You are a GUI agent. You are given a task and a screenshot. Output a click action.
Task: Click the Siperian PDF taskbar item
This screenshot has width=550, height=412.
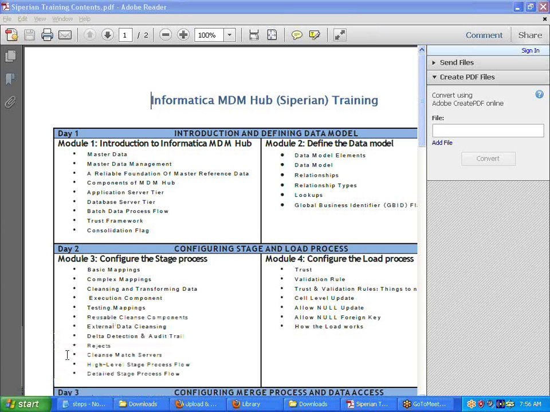point(368,404)
